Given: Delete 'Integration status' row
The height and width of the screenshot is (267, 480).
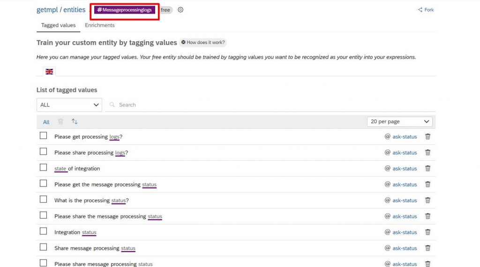Looking at the screenshot, I should (x=427, y=232).
